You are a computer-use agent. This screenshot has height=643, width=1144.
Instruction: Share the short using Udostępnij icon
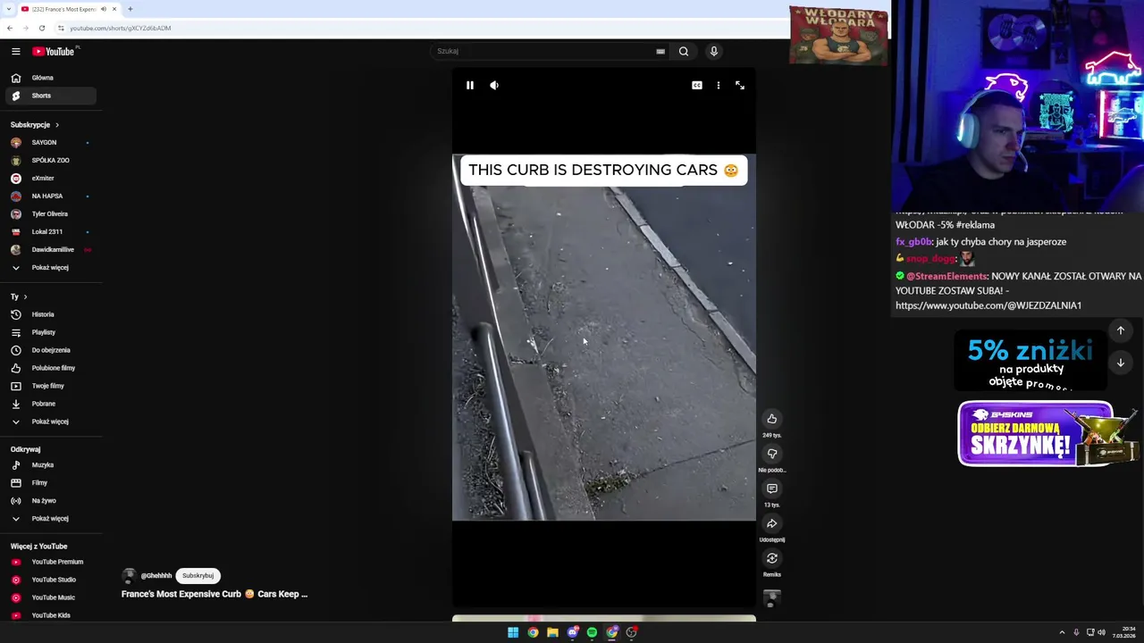[772, 523]
